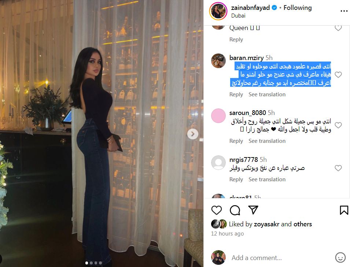Open emoji picker in comment box
This screenshot has height=267, width=350.
(x=340, y=257)
